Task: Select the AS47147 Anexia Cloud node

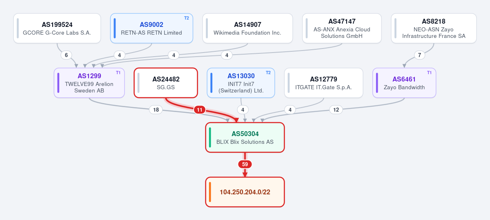Action: click(342, 28)
